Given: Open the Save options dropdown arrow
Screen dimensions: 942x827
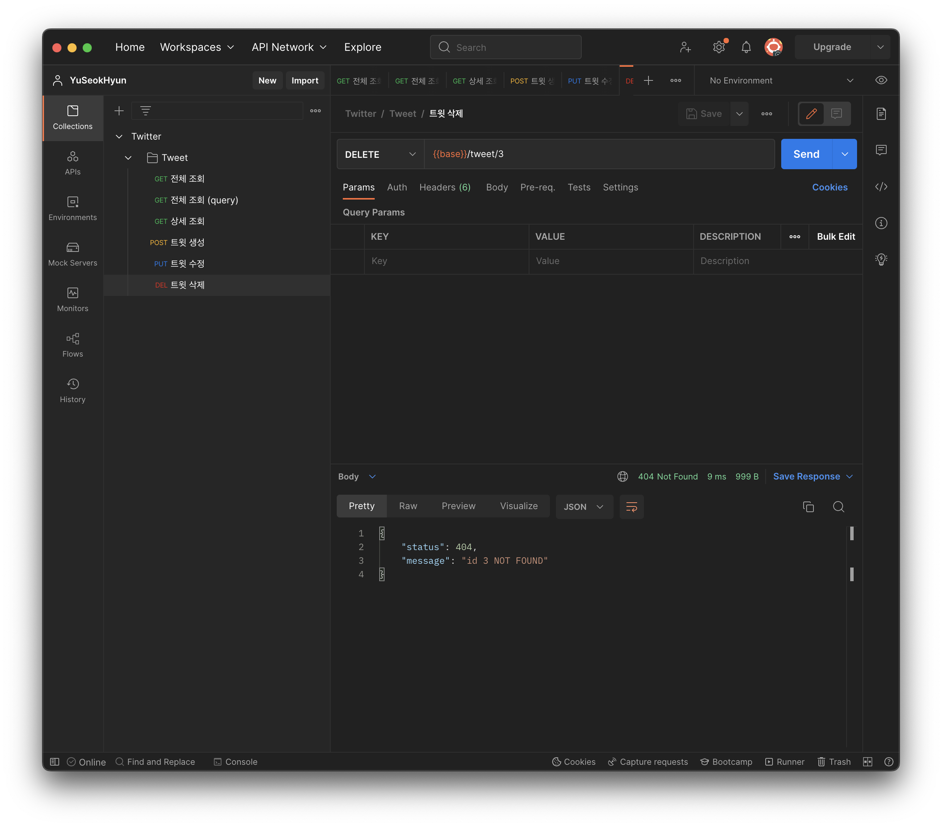Looking at the screenshot, I should click(739, 113).
